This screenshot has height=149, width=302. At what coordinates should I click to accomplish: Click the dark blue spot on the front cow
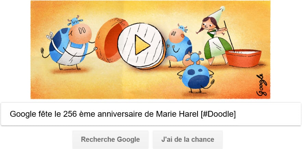(198, 82)
